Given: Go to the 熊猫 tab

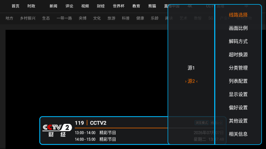Looking at the screenshot, I should point(152,6).
